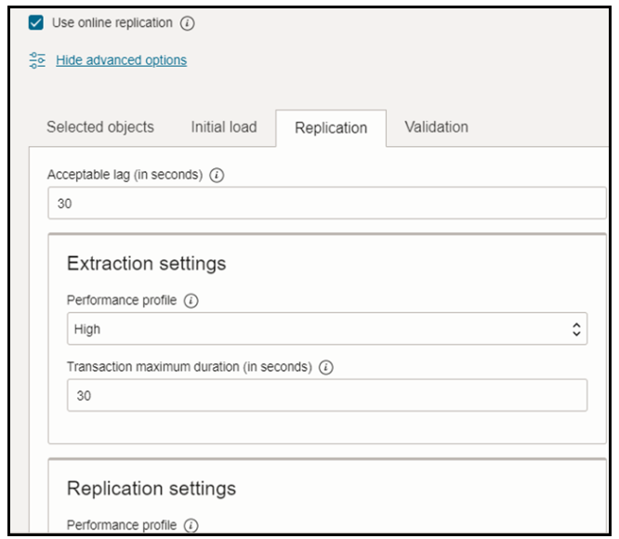Focus the Transaction maximum duration field
The image size is (619, 539).
[x=325, y=395]
